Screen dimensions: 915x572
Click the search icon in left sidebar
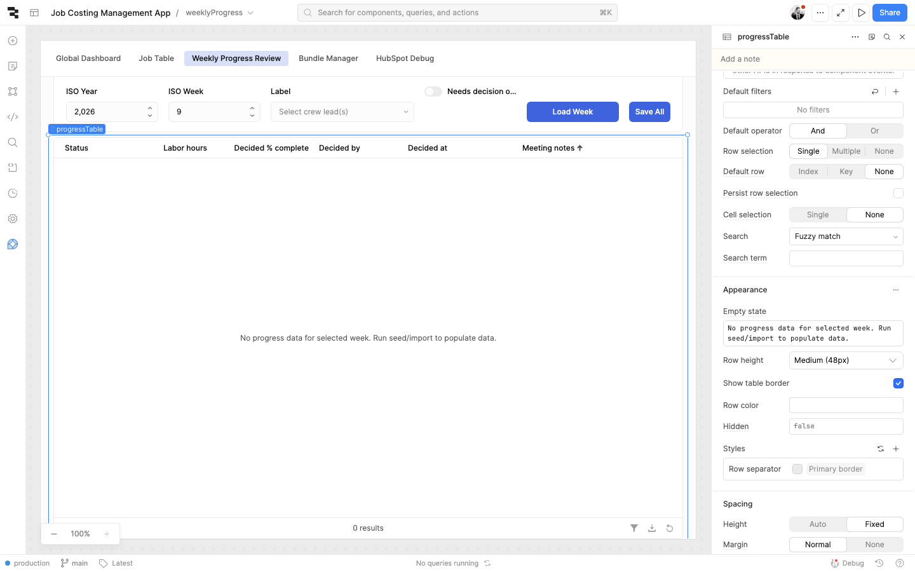click(x=13, y=142)
